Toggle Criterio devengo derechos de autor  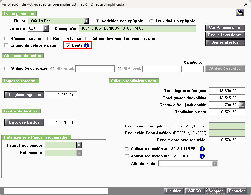(87, 39)
